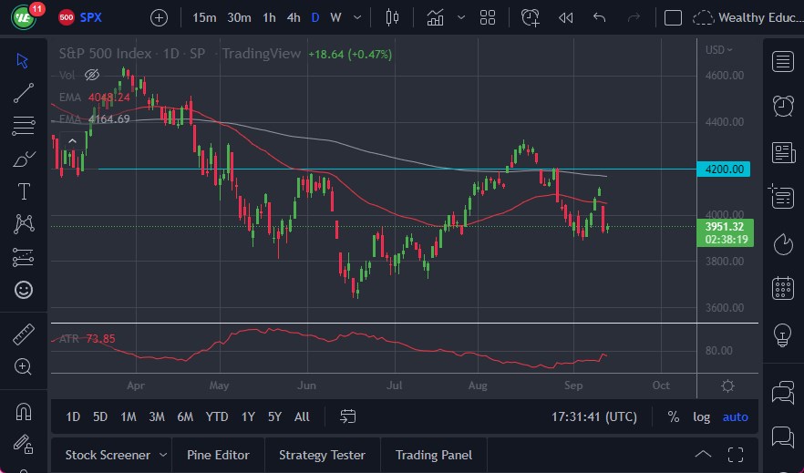Select the 4h timeframe button
Screen dimensions: 804x473
tap(293, 17)
